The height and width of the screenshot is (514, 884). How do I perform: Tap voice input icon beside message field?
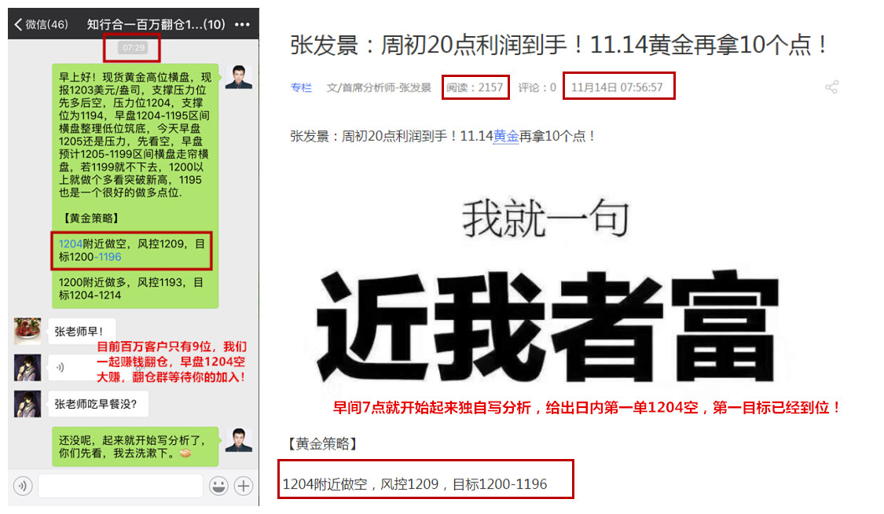click(x=23, y=485)
